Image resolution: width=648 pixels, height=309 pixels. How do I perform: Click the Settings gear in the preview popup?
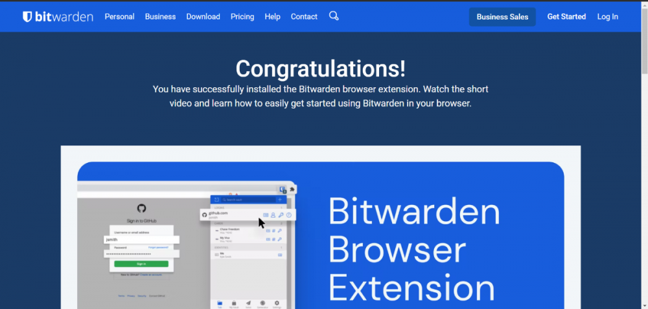(277, 303)
